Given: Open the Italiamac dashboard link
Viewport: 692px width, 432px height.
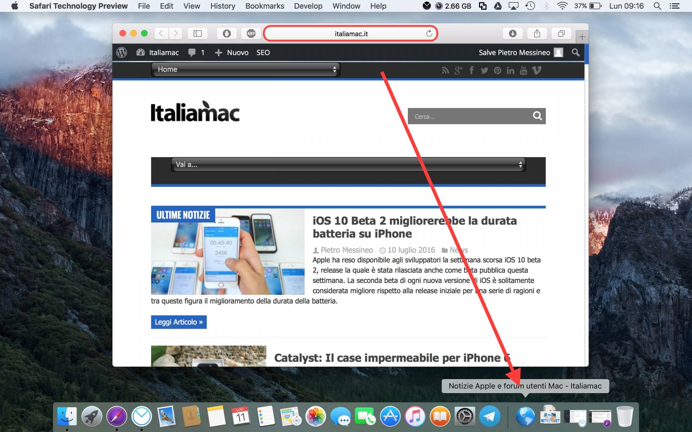Looking at the screenshot, I should tap(158, 53).
